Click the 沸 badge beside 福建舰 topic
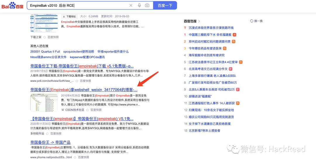The image size is (316, 163). click(234, 34)
